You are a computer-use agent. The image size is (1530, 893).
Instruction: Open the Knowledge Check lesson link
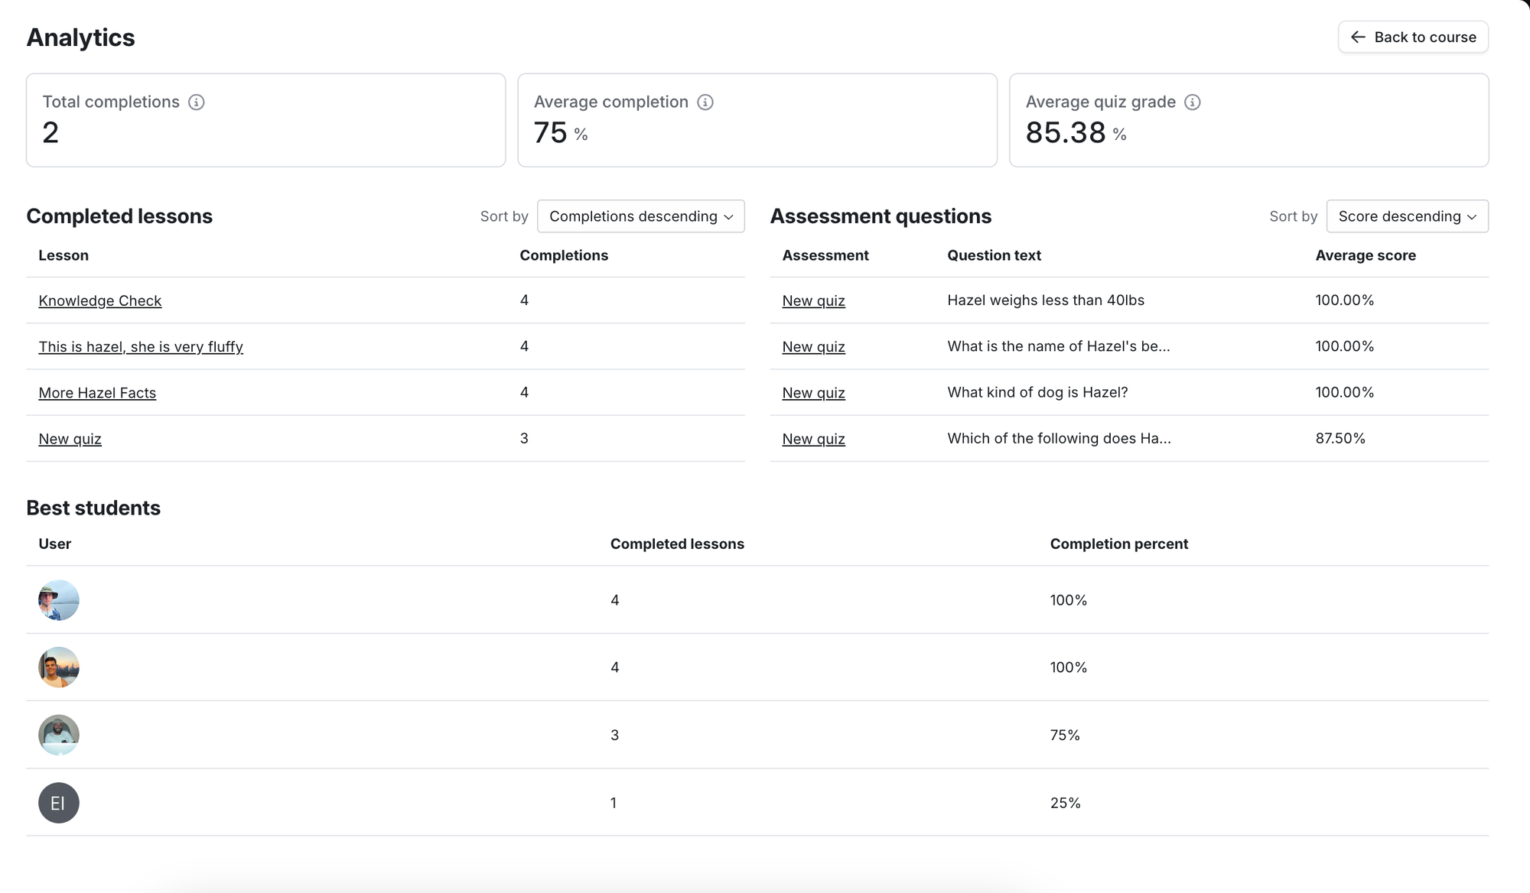pyautogui.click(x=99, y=300)
